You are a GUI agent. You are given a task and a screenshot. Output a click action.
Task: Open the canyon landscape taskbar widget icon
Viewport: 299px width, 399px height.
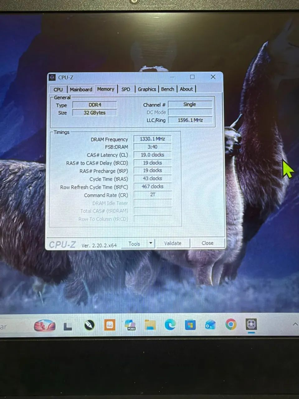[45, 326]
